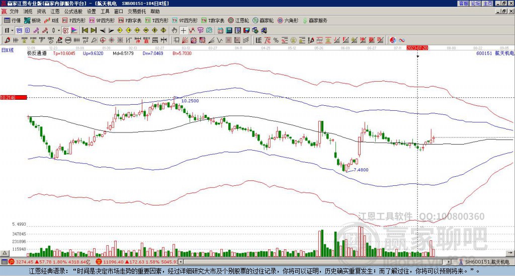Viewport: 515px width, 276px height.
Task: Open the 公式选股 menu
Action: click(73, 12)
